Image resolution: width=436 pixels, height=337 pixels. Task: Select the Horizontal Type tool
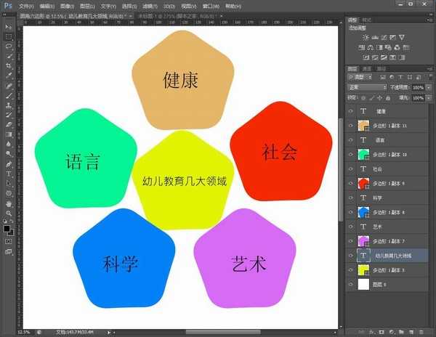click(8, 174)
